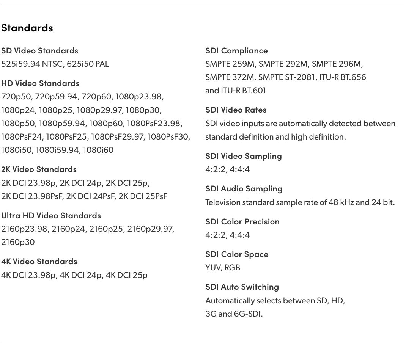Click the 4K Video Standards heading
The image size is (406, 345).
39,261
